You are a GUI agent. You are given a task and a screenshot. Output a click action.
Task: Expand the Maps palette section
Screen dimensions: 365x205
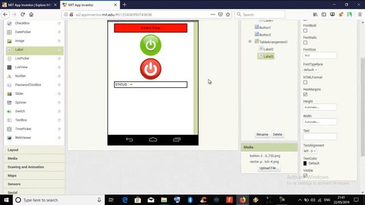[x=34, y=175]
